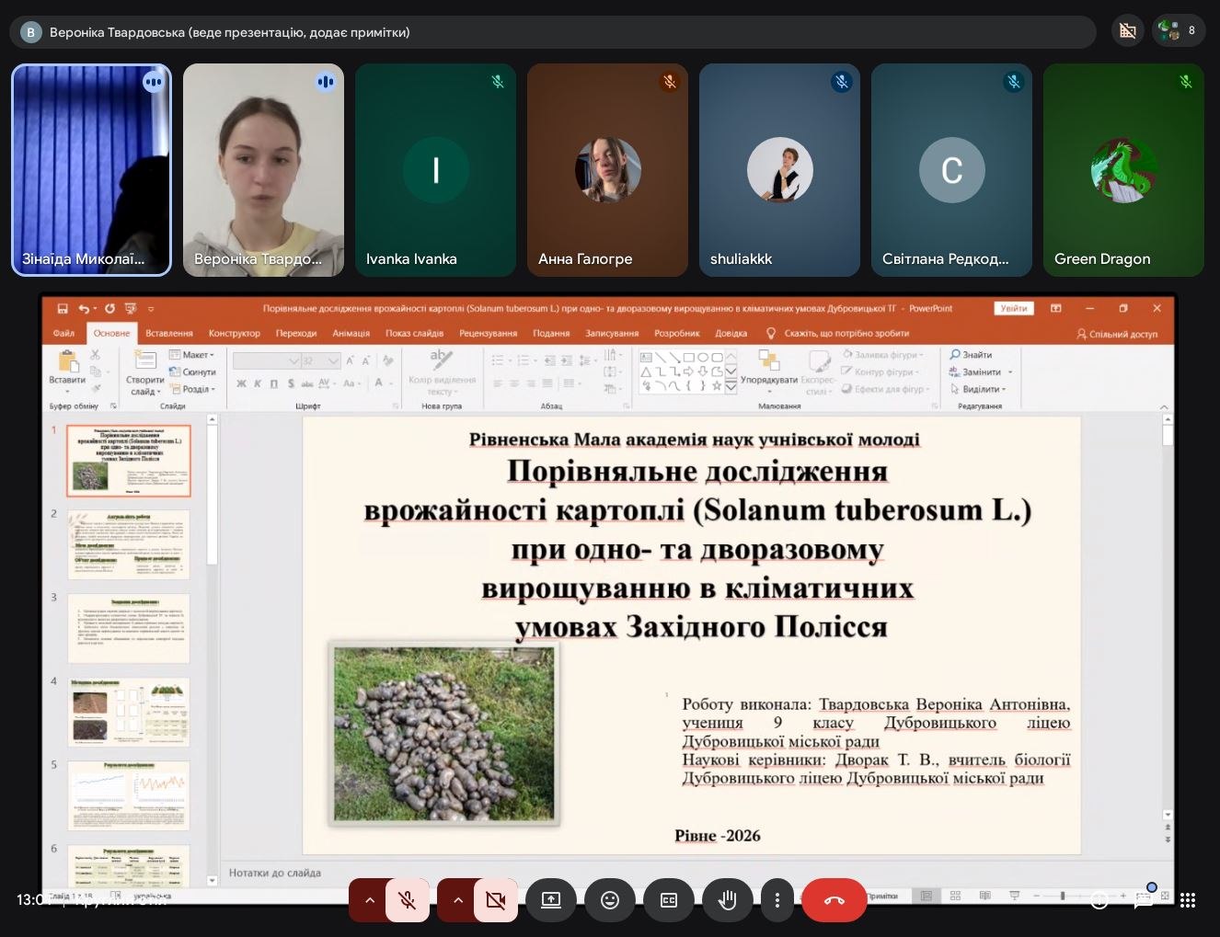Click the Увійти sign-in button

point(1013,308)
